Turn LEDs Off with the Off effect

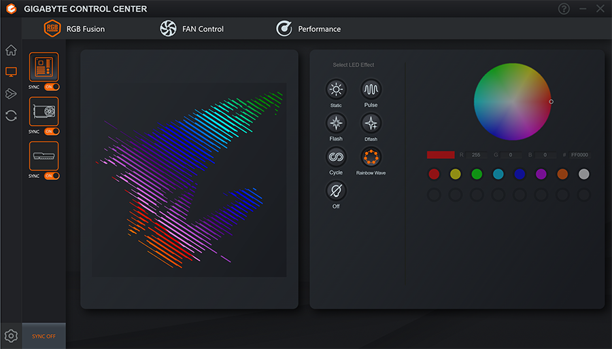(336, 191)
